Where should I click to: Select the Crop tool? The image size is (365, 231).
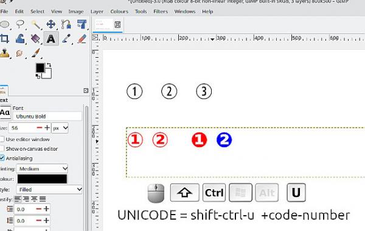pyautogui.click(x=4, y=39)
